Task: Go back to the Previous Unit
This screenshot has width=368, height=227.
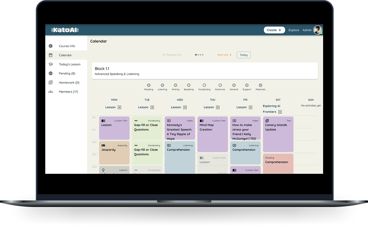Action: 172,55
